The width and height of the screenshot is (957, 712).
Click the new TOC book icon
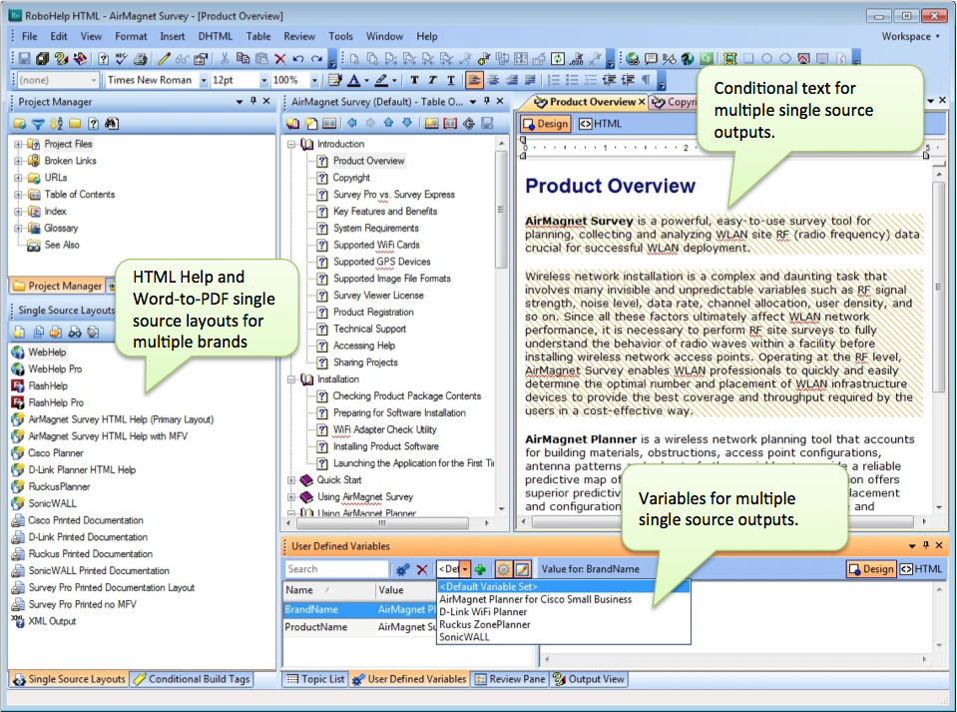click(293, 124)
